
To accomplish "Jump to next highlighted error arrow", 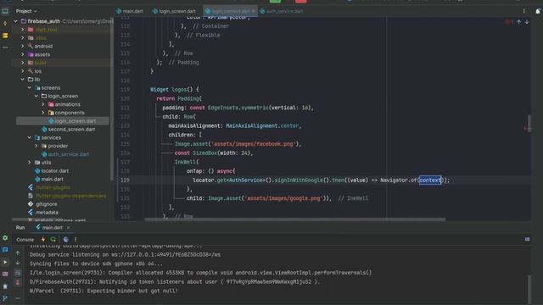I will [527, 22].
